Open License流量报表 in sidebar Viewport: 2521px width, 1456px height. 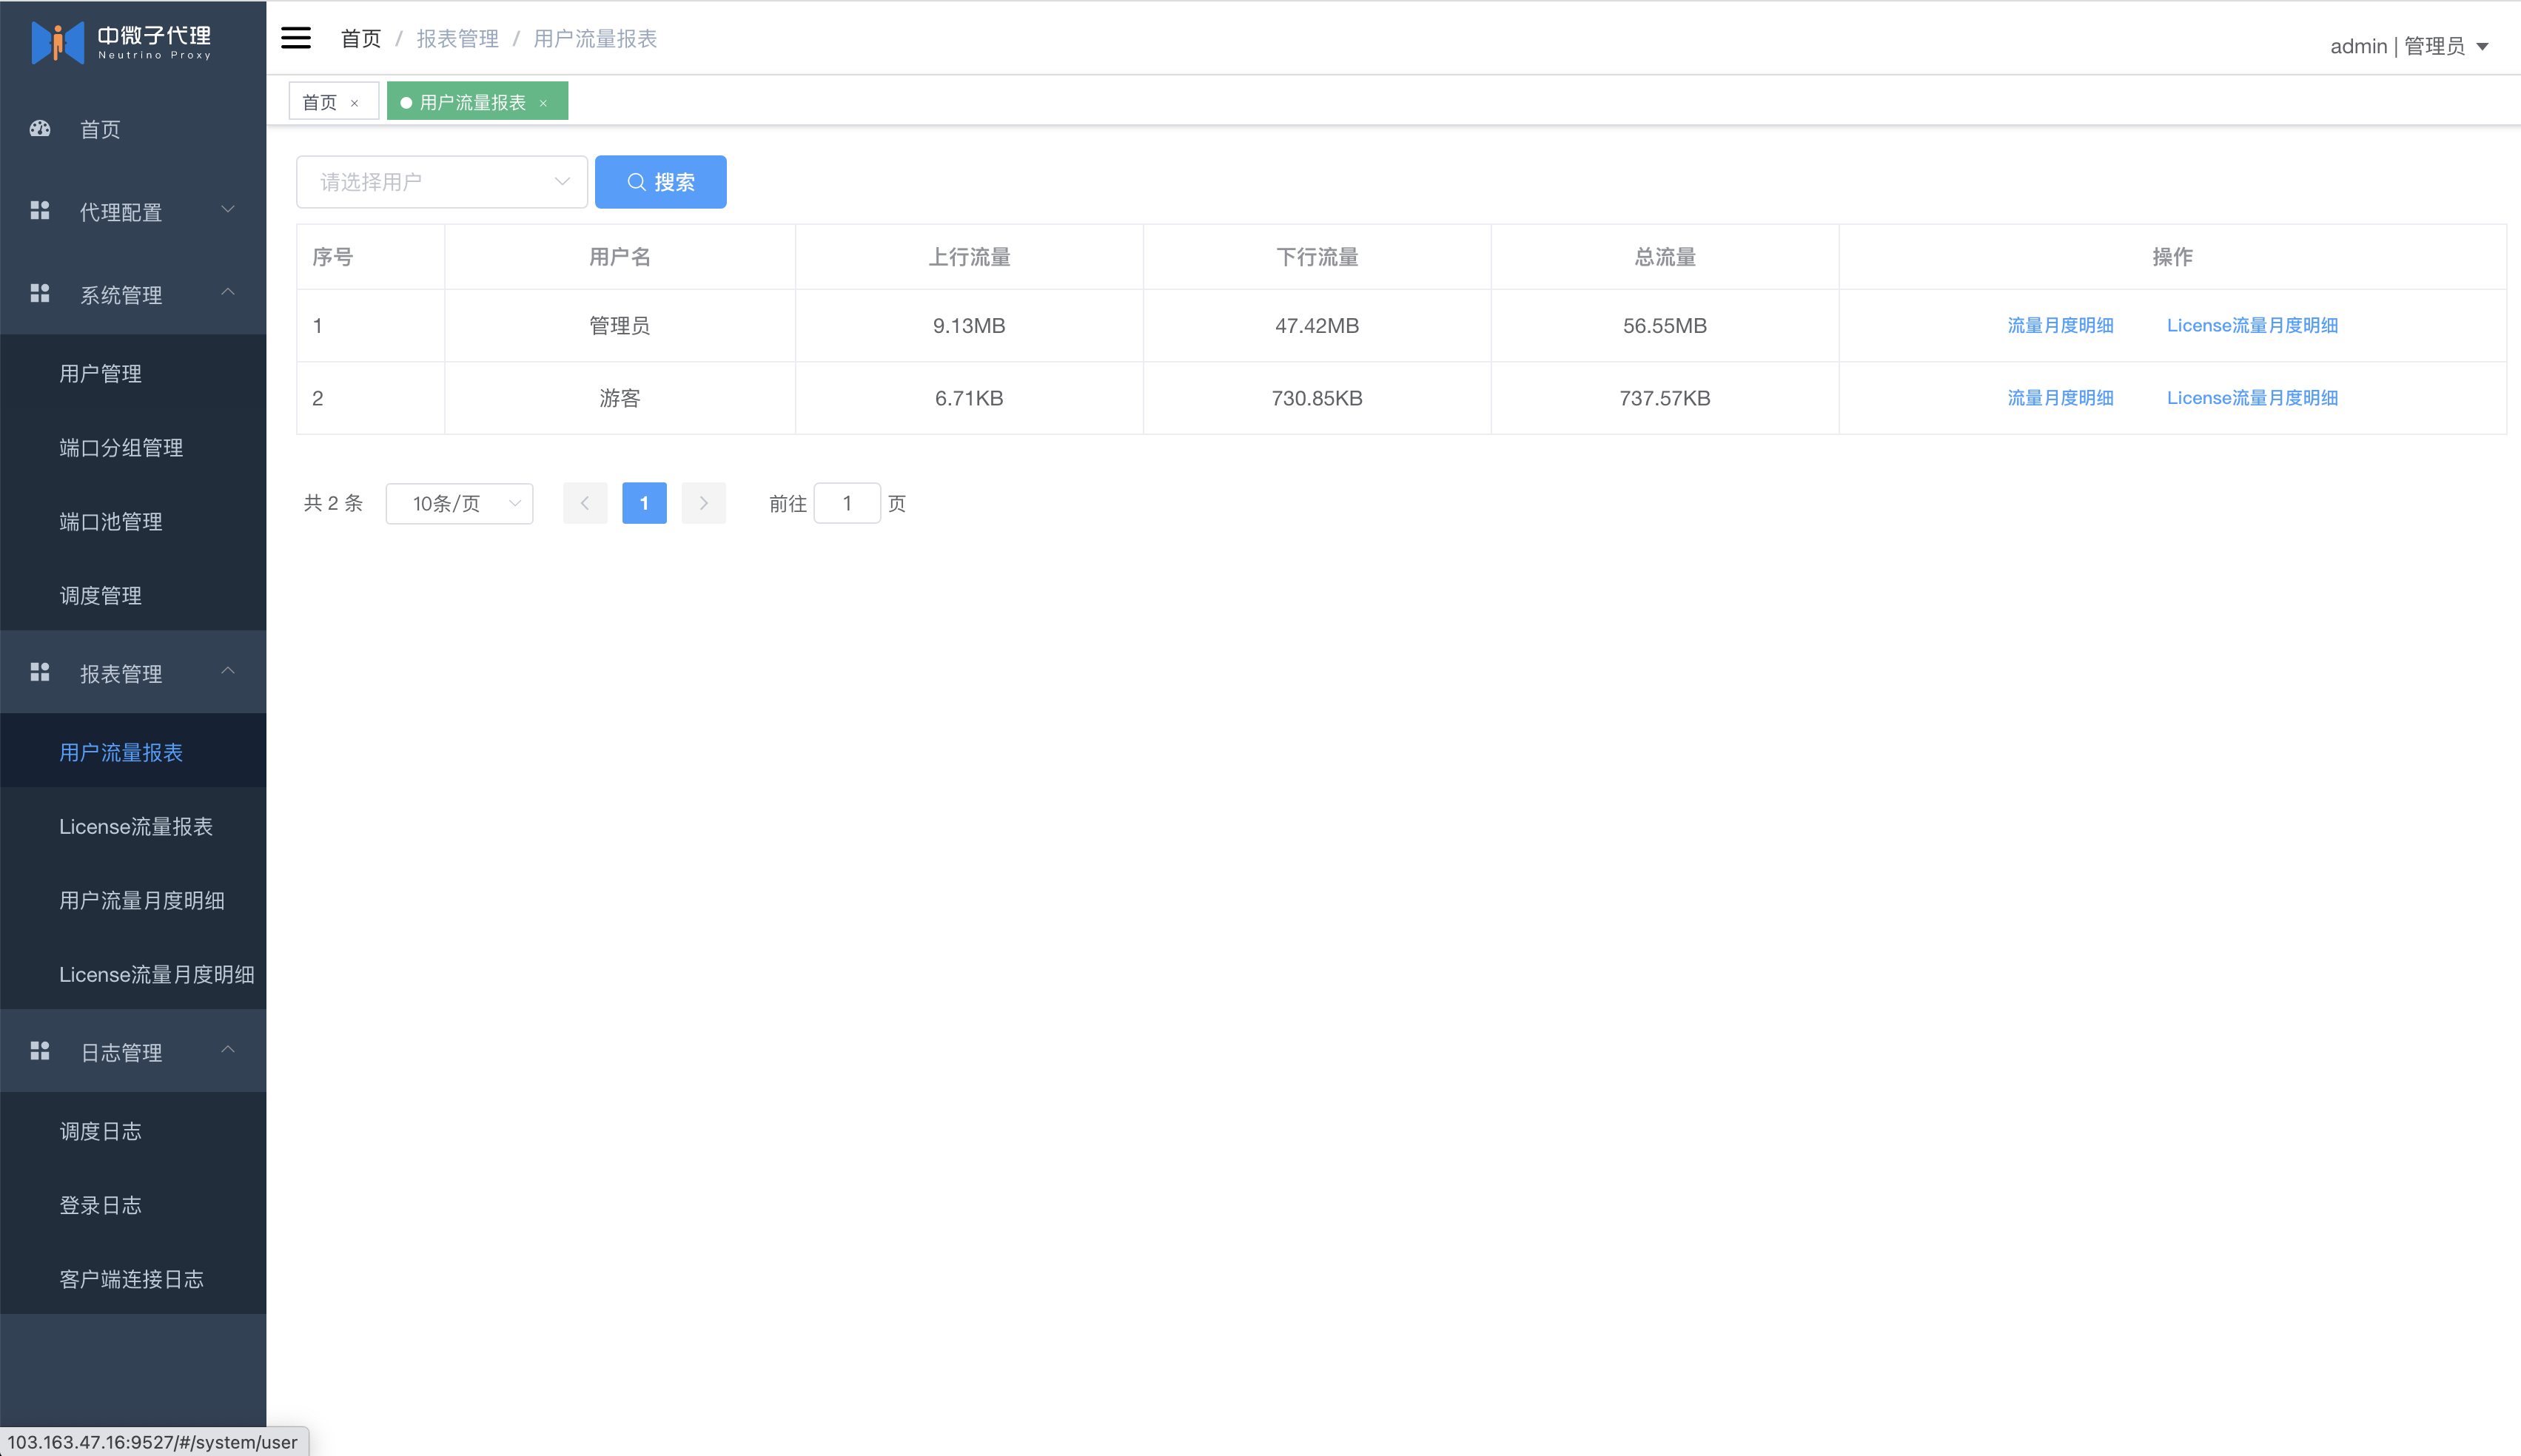point(136,826)
